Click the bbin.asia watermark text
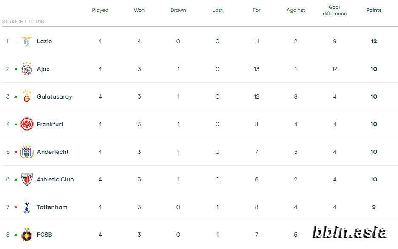 349,232
